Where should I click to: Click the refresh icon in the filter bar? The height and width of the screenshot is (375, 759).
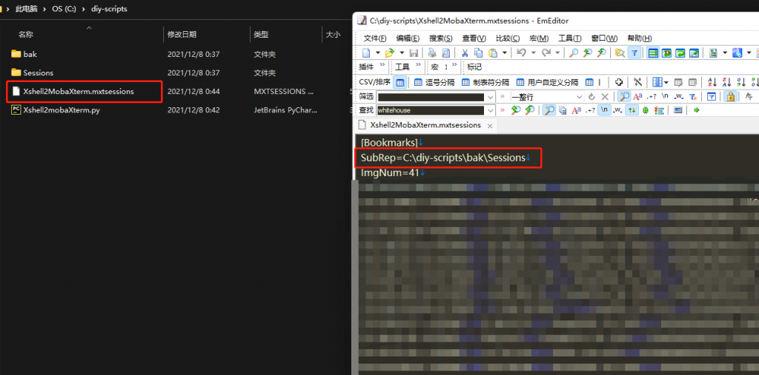click(591, 97)
